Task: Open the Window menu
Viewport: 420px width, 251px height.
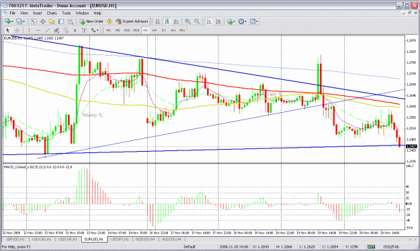Action: (x=82, y=13)
